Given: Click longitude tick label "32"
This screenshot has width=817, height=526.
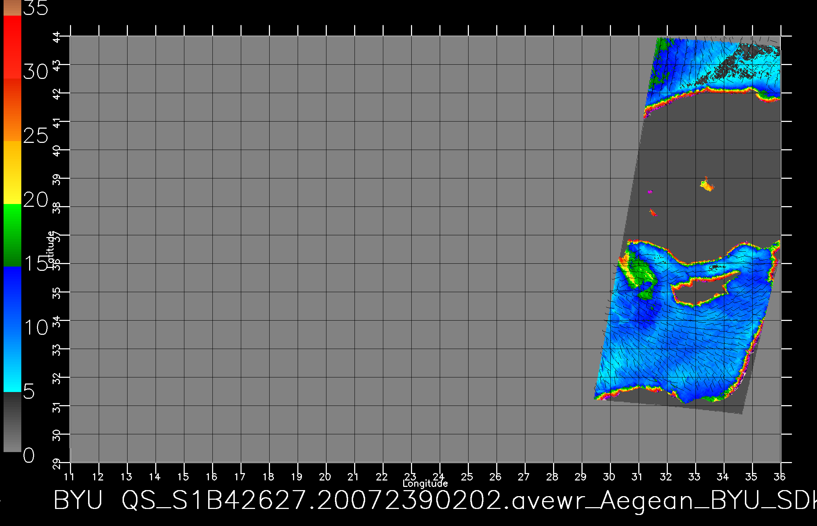Looking at the screenshot, I should click(x=666, y=477).
